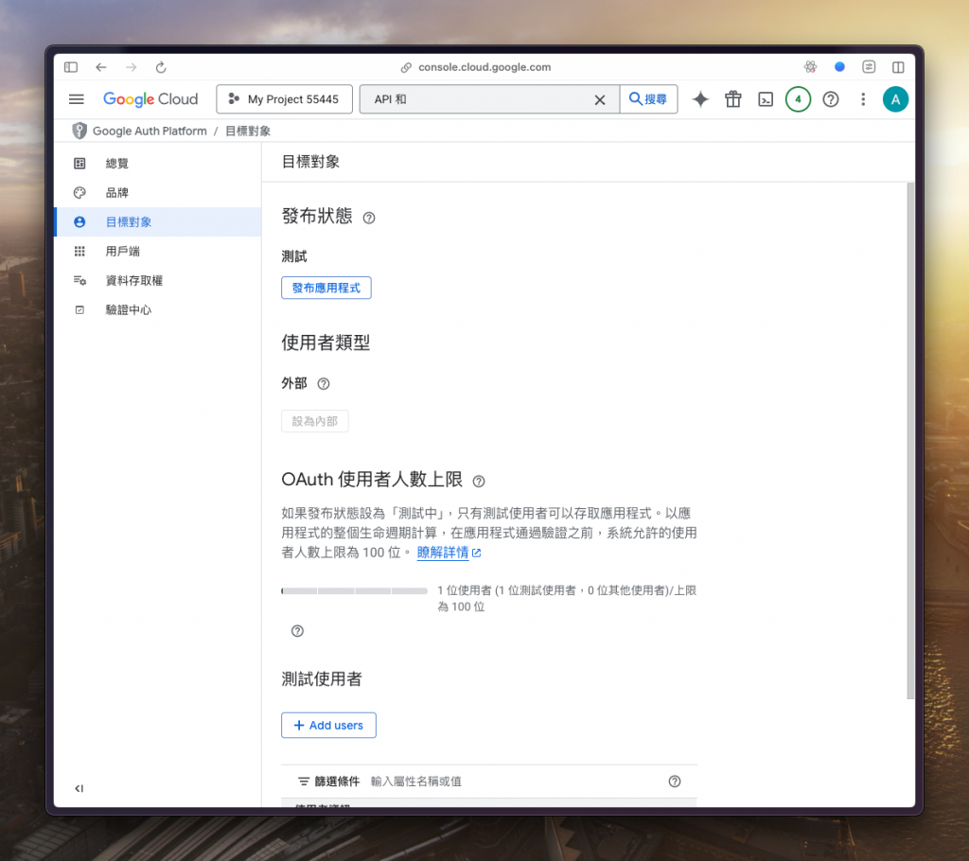Click the blue circle extension icon
The height and width of the screenshot is (861, 969).
click(839, 67)
